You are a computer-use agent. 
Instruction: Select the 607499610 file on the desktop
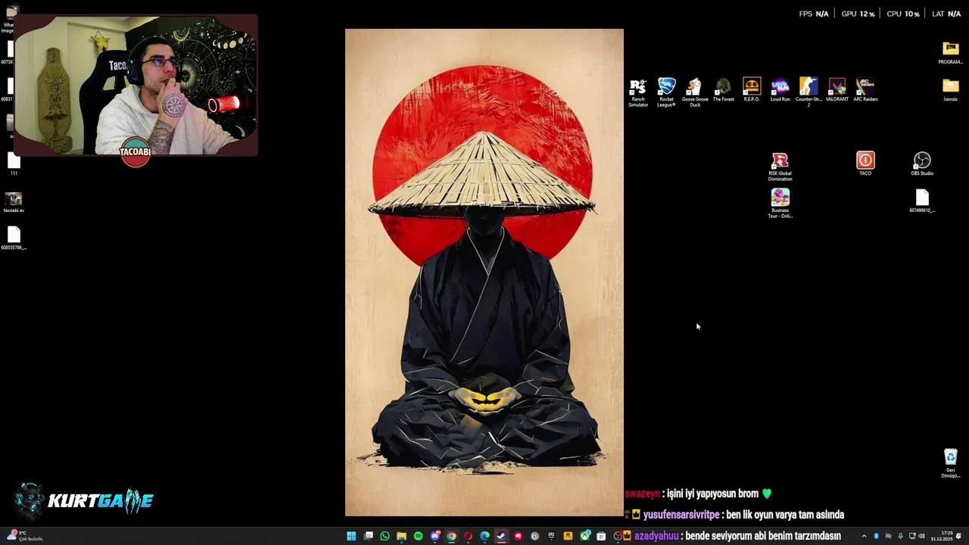click(x=922, y=201)
